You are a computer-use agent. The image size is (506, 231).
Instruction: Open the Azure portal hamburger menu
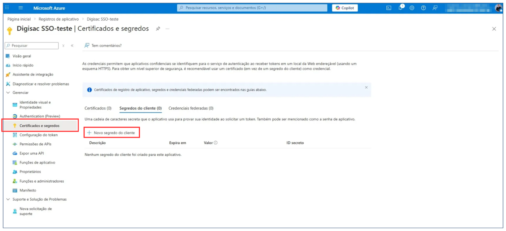(x=21, y=8)
